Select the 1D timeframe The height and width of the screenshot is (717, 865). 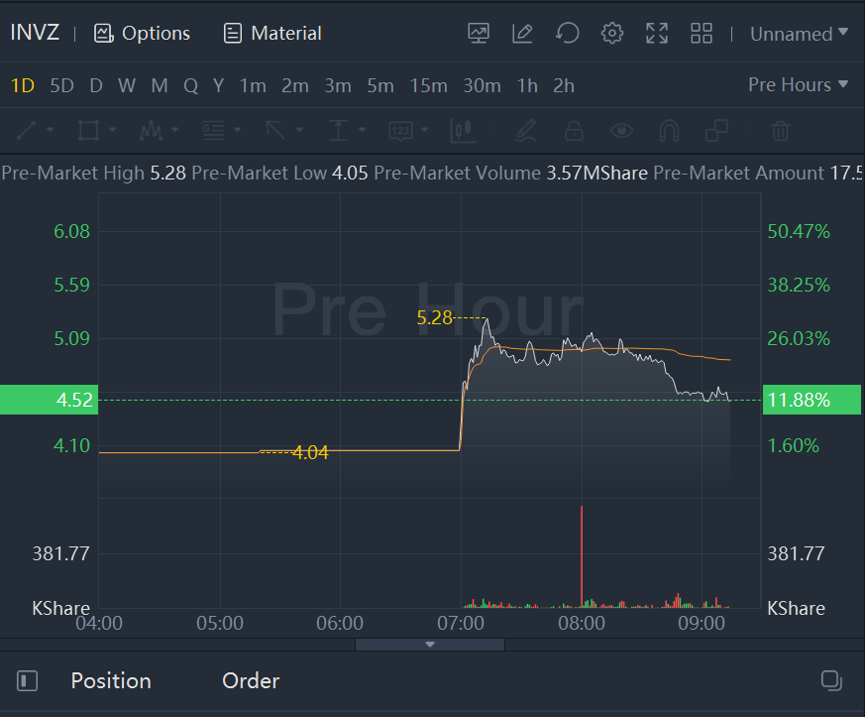tap(23, 85)
